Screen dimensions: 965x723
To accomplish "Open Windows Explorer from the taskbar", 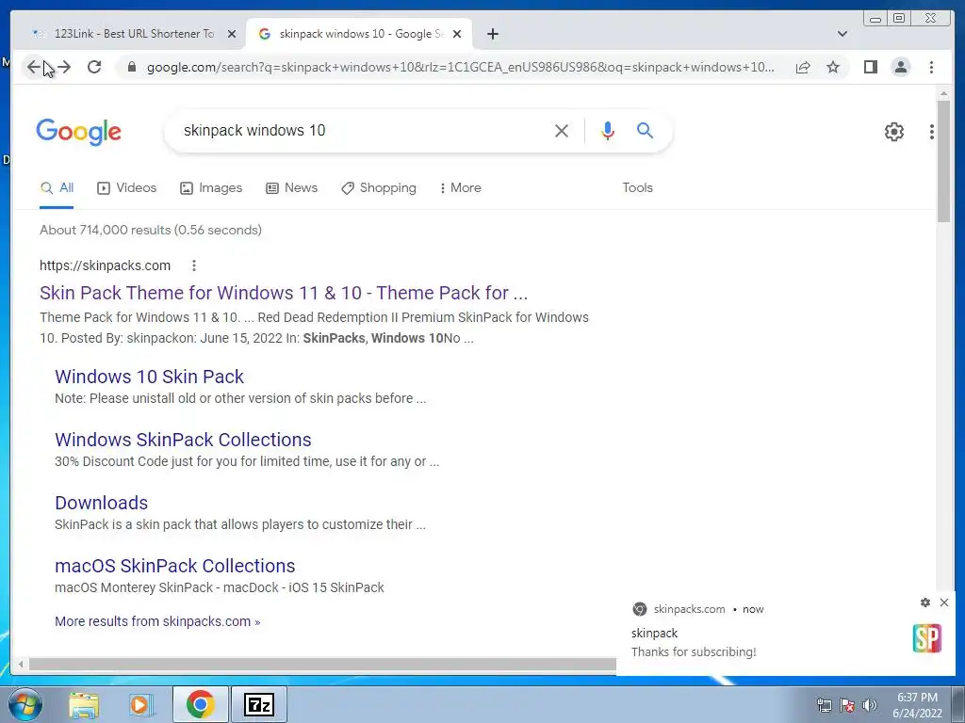I will pyautogui.click(x=84, y=704).
